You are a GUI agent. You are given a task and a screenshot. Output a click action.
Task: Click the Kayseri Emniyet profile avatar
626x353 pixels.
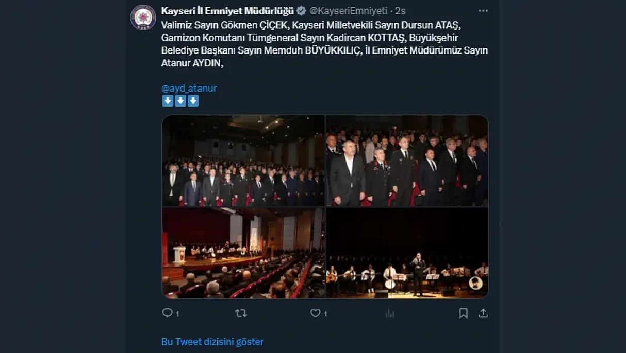143,17
